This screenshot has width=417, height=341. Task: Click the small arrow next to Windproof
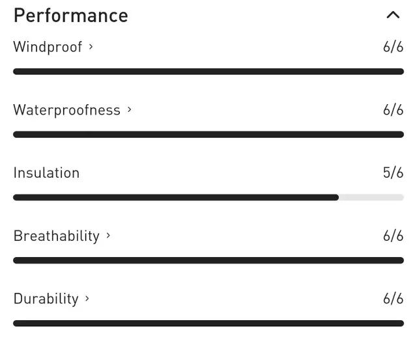pos(91,47)
